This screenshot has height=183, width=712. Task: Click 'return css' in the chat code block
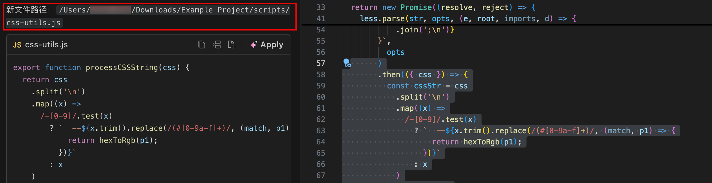click(45, 80)
